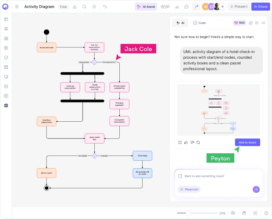Image resolution: width=272 pixels, height=219 pixels.
Task: Select the frame grid sidebar tool
Action: coord(6,29)
